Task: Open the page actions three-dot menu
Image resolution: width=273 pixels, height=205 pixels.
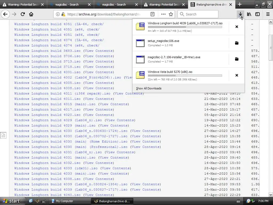Action: (x=163, y=14)
